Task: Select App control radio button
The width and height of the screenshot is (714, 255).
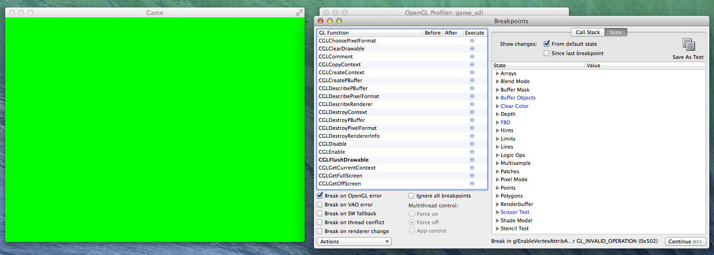Action: [x=412, y=231]
